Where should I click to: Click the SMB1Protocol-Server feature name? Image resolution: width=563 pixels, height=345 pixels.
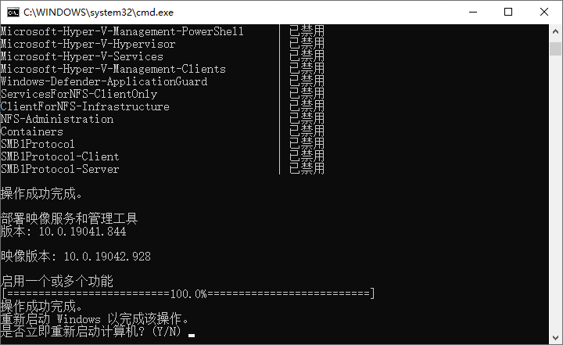point(59,169)
